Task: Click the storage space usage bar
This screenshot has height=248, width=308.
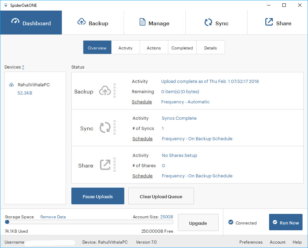Action: pyautogui.click(x=89, y=222)
